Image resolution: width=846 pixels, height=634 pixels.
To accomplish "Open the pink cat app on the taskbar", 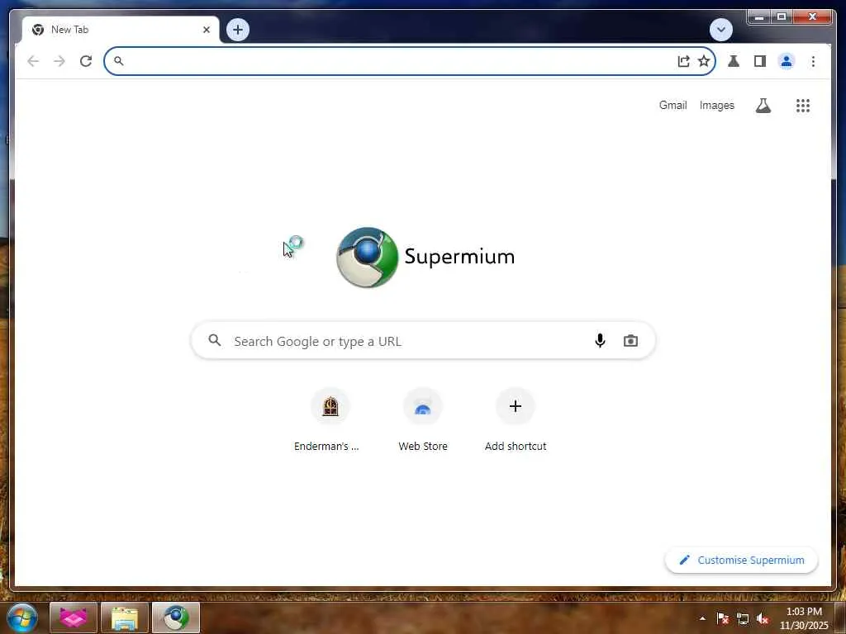I will coord(74,617).
